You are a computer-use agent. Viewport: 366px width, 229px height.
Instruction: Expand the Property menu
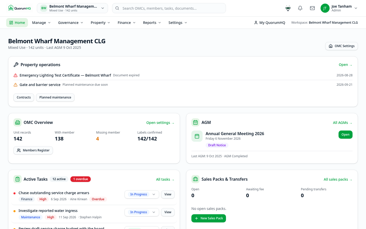tap(100, 23)
